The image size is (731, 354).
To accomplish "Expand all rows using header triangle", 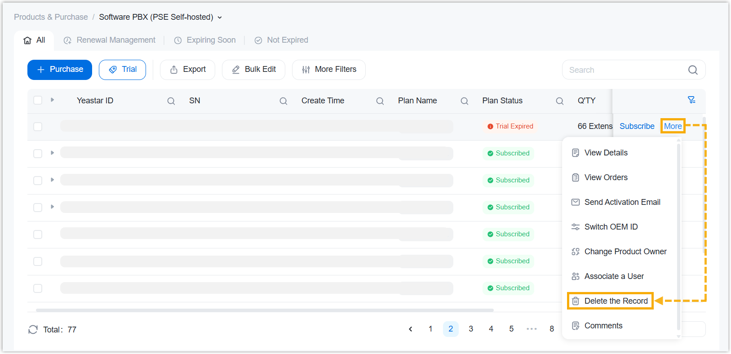I will tap(53, 100).
